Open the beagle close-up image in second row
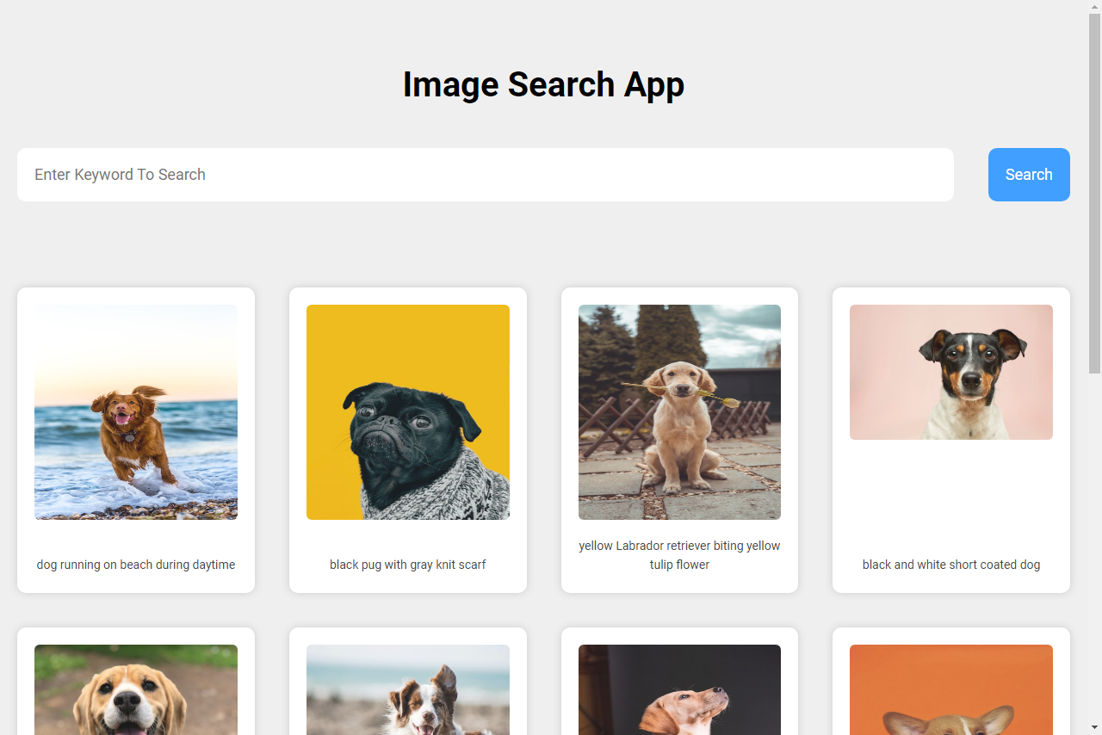1102x735 pixels. coord(135,689)
